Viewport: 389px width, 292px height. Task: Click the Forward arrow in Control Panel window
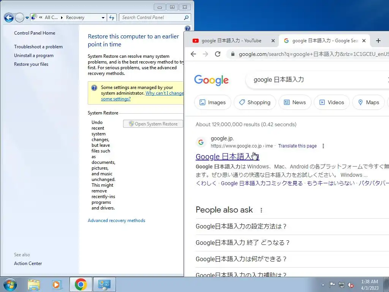click(x=19, y=17)
